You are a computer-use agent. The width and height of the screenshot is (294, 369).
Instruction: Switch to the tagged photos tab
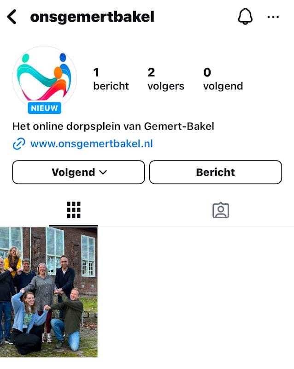(221, 210)
